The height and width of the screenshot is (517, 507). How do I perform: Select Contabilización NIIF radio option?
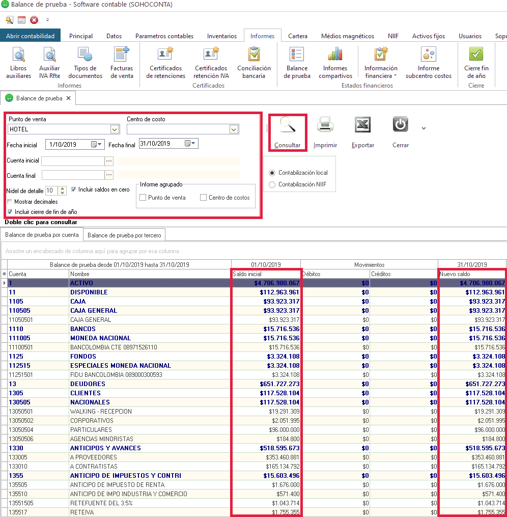pyautogui.click(x=272, y=184)
